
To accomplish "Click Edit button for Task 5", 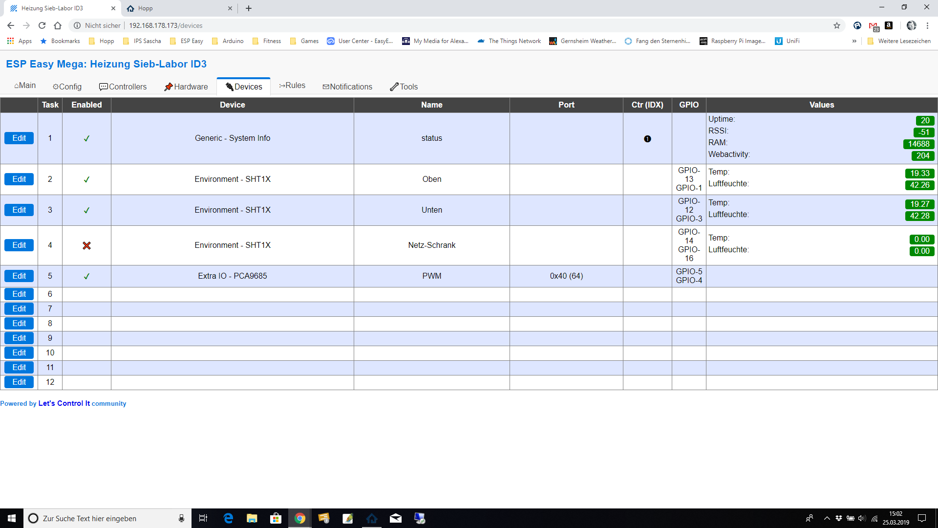I will (x=20, y=275).
